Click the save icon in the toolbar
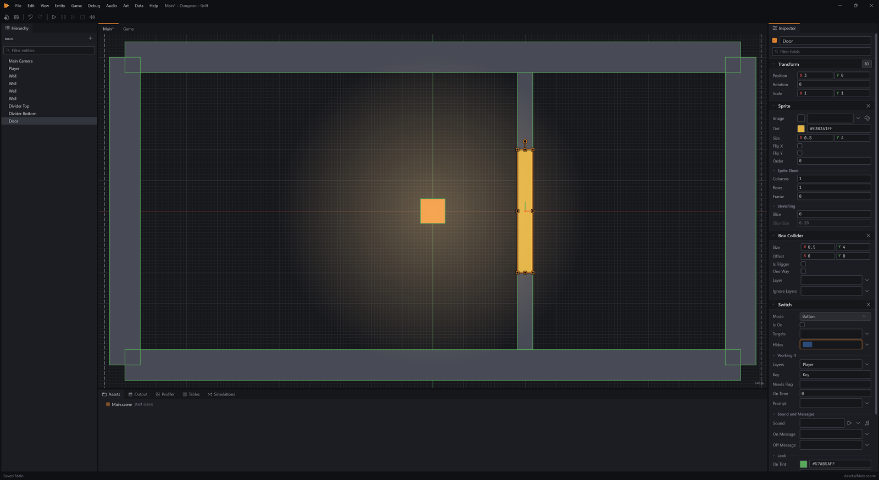 pos(16,17)
